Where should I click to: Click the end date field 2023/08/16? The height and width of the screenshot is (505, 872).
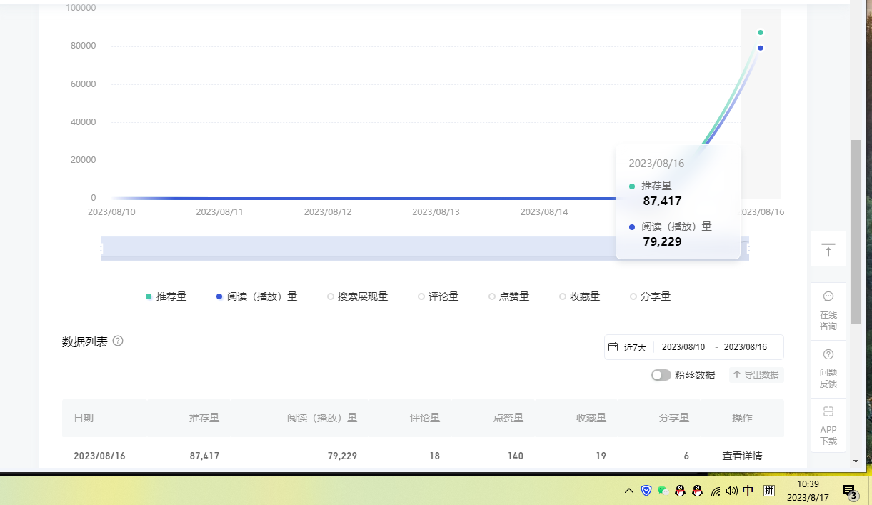pos(746,347)
